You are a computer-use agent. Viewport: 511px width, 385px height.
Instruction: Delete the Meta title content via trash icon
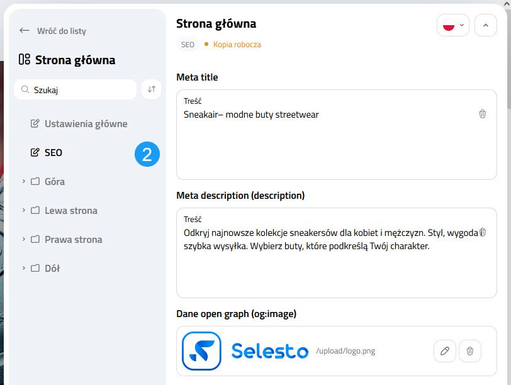(483, 114)
